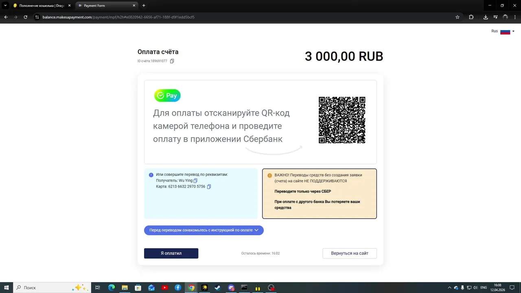This screenshot has height=293, width=521.
Task: Close the Payment Form tab
Action: (x=135, y=6)
